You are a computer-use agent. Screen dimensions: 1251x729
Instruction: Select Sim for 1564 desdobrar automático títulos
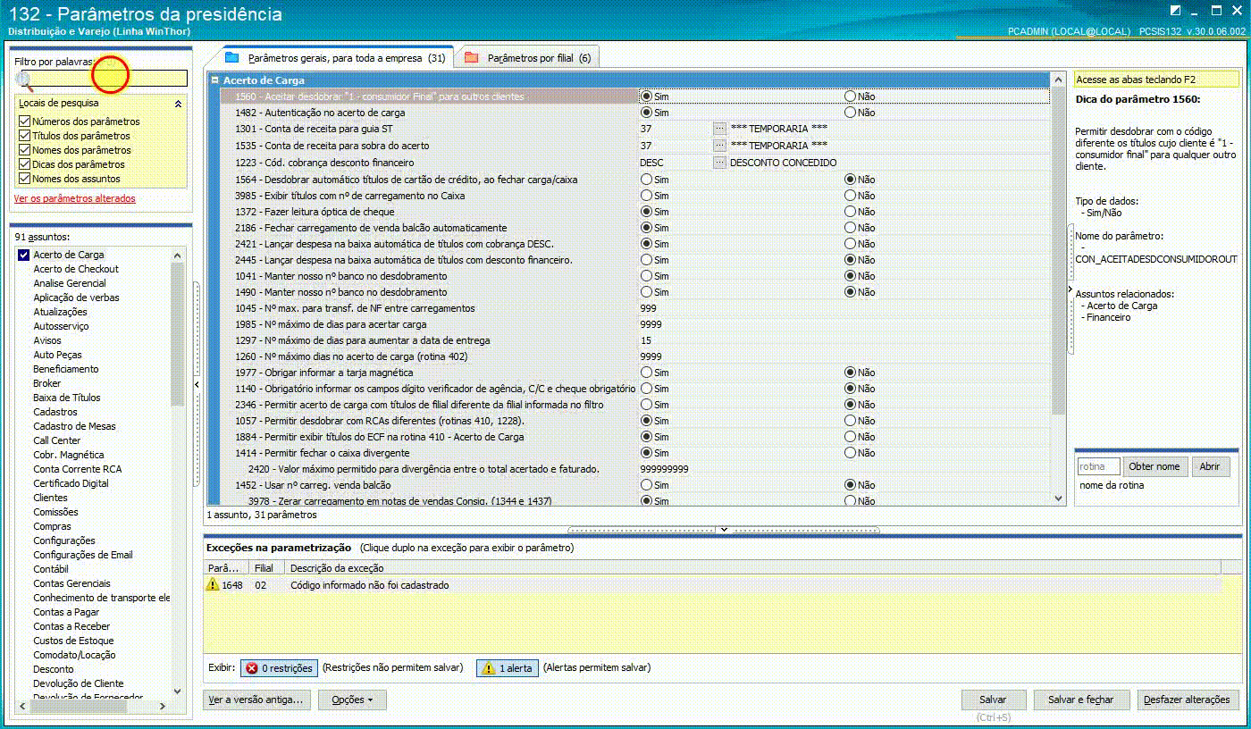point(646,180)
